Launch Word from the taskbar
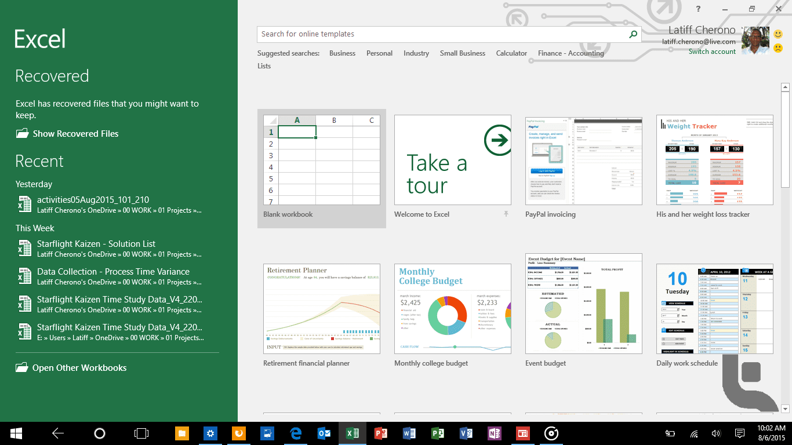The width and height of the screenshot is (792, 445). [x=409, y=433]
